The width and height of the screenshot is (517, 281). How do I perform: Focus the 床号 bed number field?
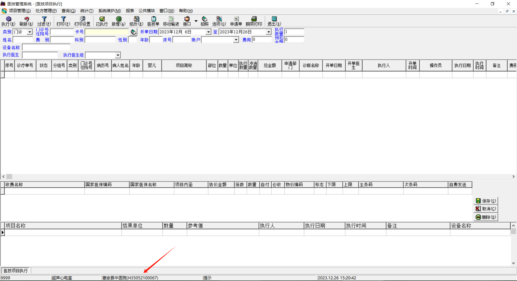[x=182, y=40]
